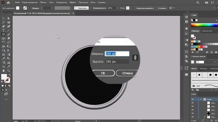The image size is (218, 122).
Task: Open the Properties panel gear icon
Action: [187, 17]
